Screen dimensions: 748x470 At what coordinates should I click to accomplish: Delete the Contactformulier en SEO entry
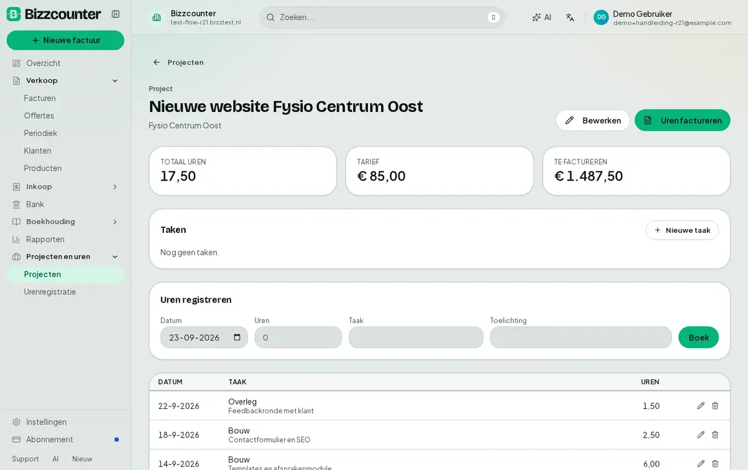[715, 435]
